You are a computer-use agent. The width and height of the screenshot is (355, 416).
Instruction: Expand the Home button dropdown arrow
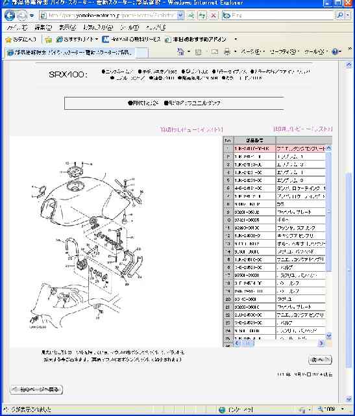(189, 51)
